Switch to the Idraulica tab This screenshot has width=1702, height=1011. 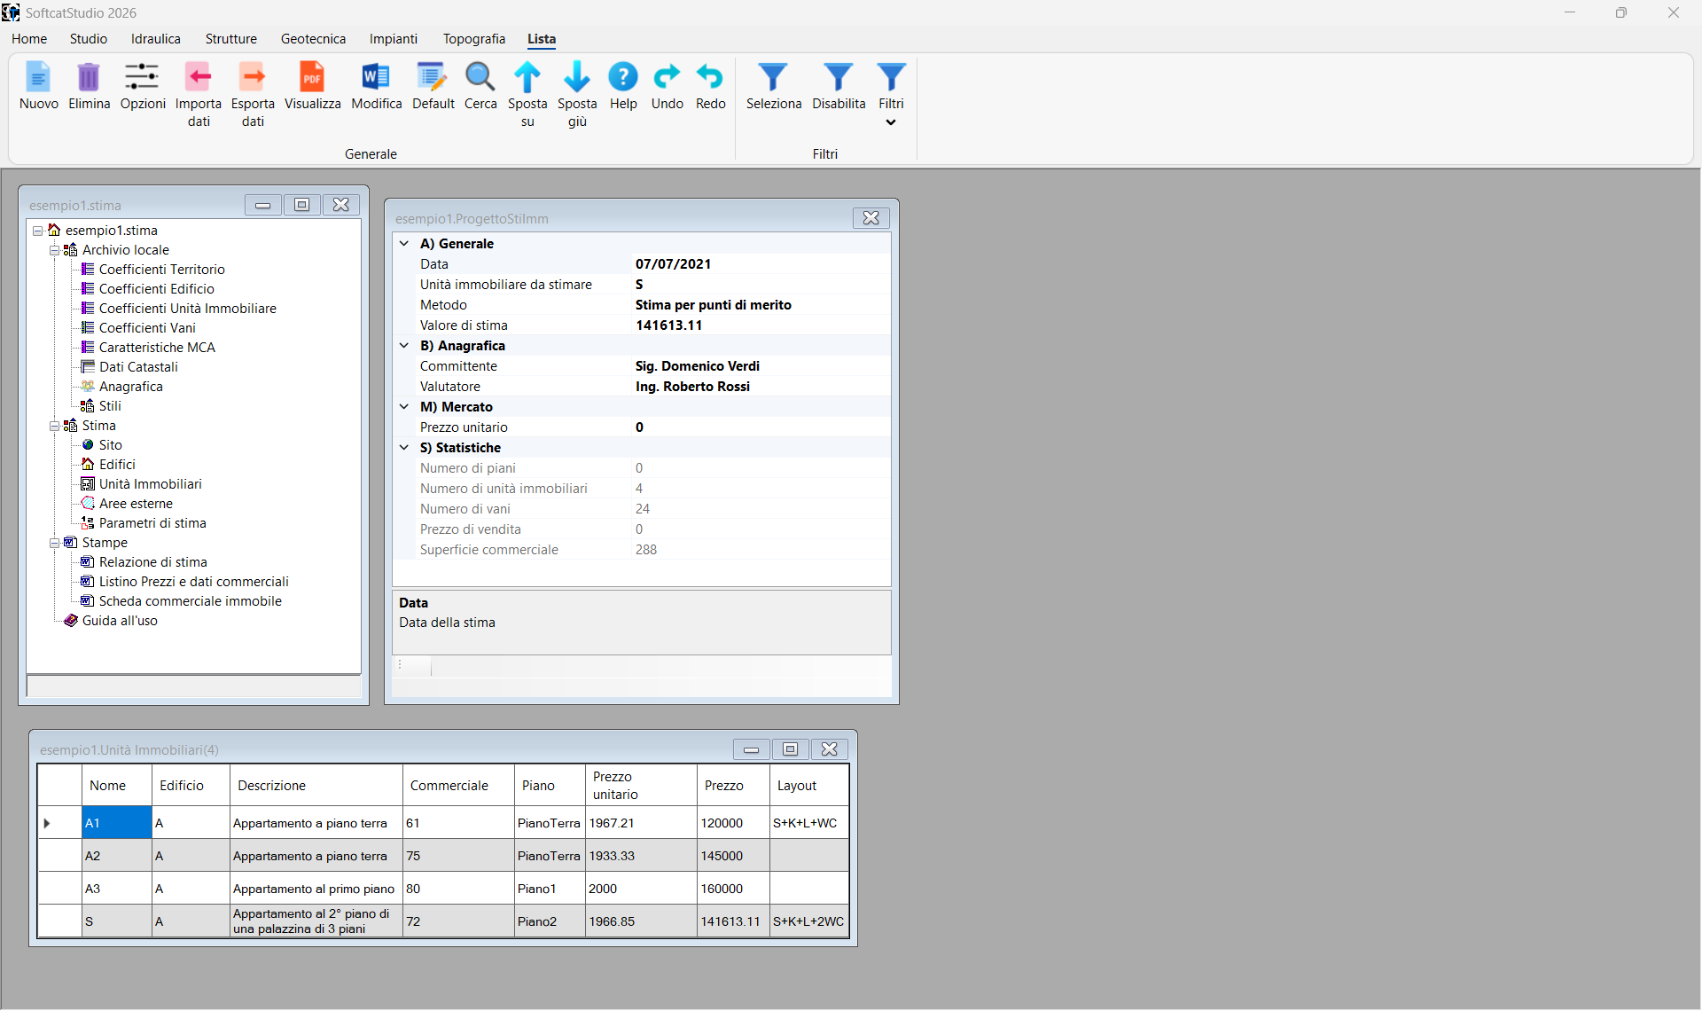click(x=156, y=39)
